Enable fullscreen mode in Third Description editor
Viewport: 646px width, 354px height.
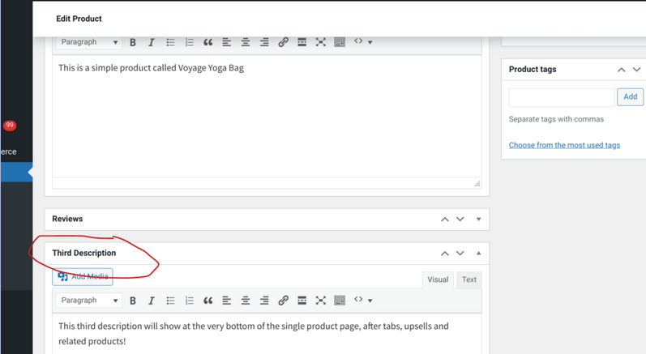point(320,301)
